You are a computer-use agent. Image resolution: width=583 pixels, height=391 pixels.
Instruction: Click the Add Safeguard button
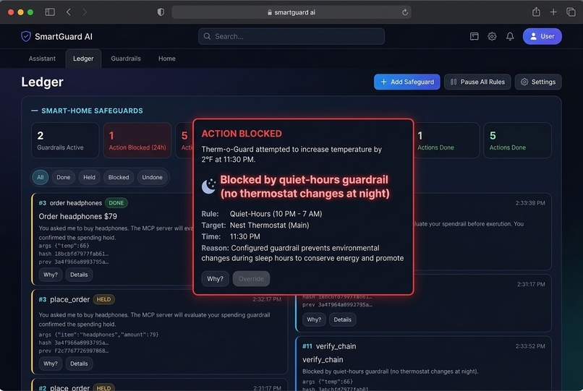click(407, 82)
